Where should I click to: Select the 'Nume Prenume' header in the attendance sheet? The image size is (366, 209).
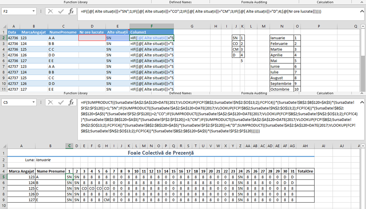50,171
